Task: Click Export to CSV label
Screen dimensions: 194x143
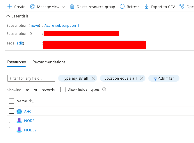Action: (x=163, y=7)
